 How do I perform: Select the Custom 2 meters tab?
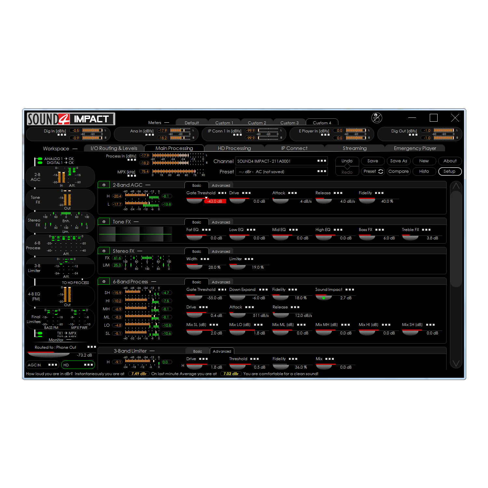(x=257, y=123)
